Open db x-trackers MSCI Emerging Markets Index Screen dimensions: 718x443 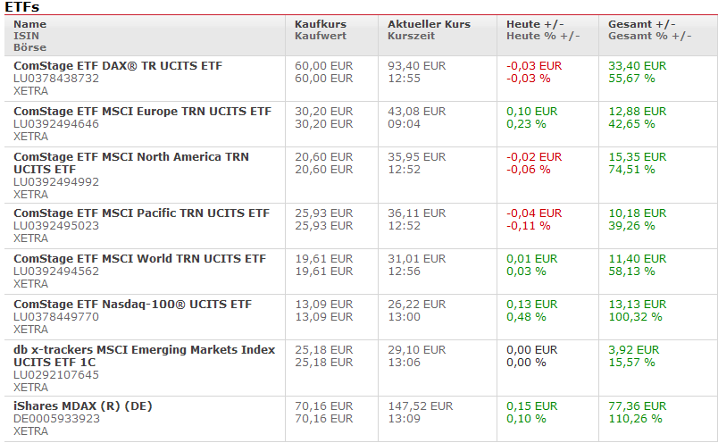[x=144, y=350]
